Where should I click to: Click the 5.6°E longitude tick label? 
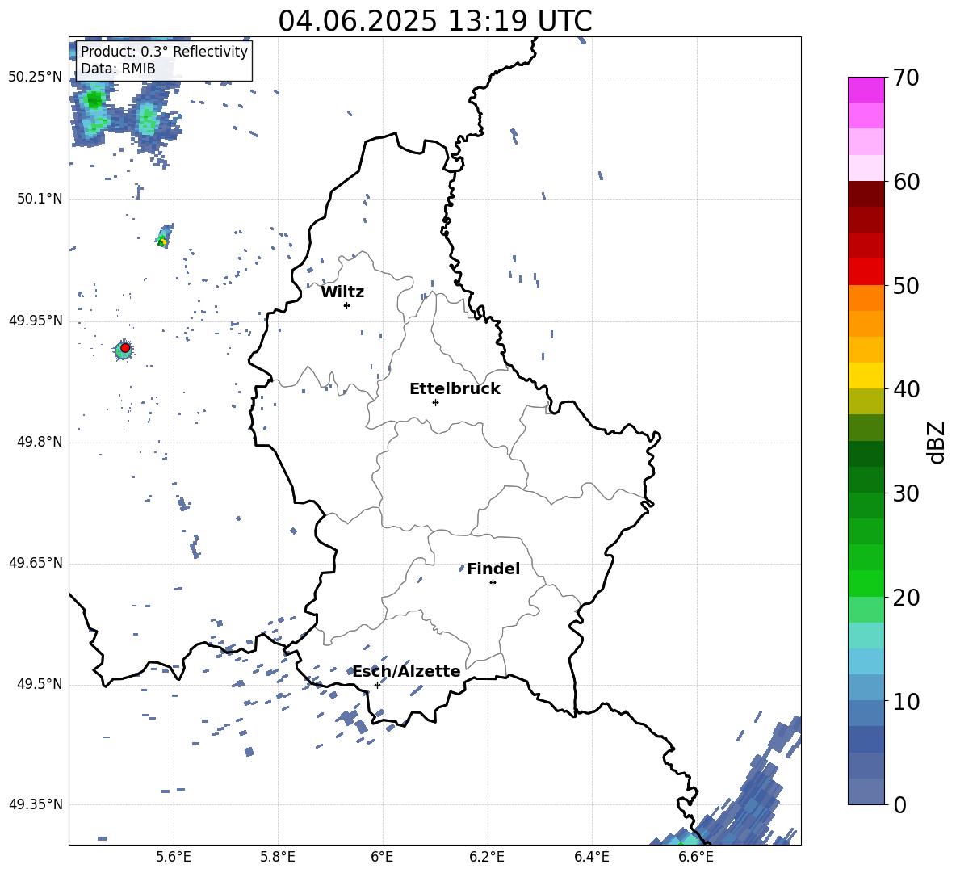click(x=174, y=857)
